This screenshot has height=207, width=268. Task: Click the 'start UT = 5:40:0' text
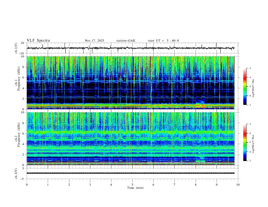[163, 41]
